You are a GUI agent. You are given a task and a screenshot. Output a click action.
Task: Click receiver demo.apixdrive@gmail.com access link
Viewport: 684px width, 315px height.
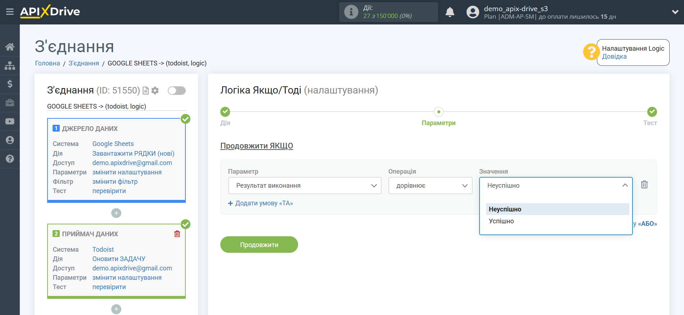[x=132, y=268]
